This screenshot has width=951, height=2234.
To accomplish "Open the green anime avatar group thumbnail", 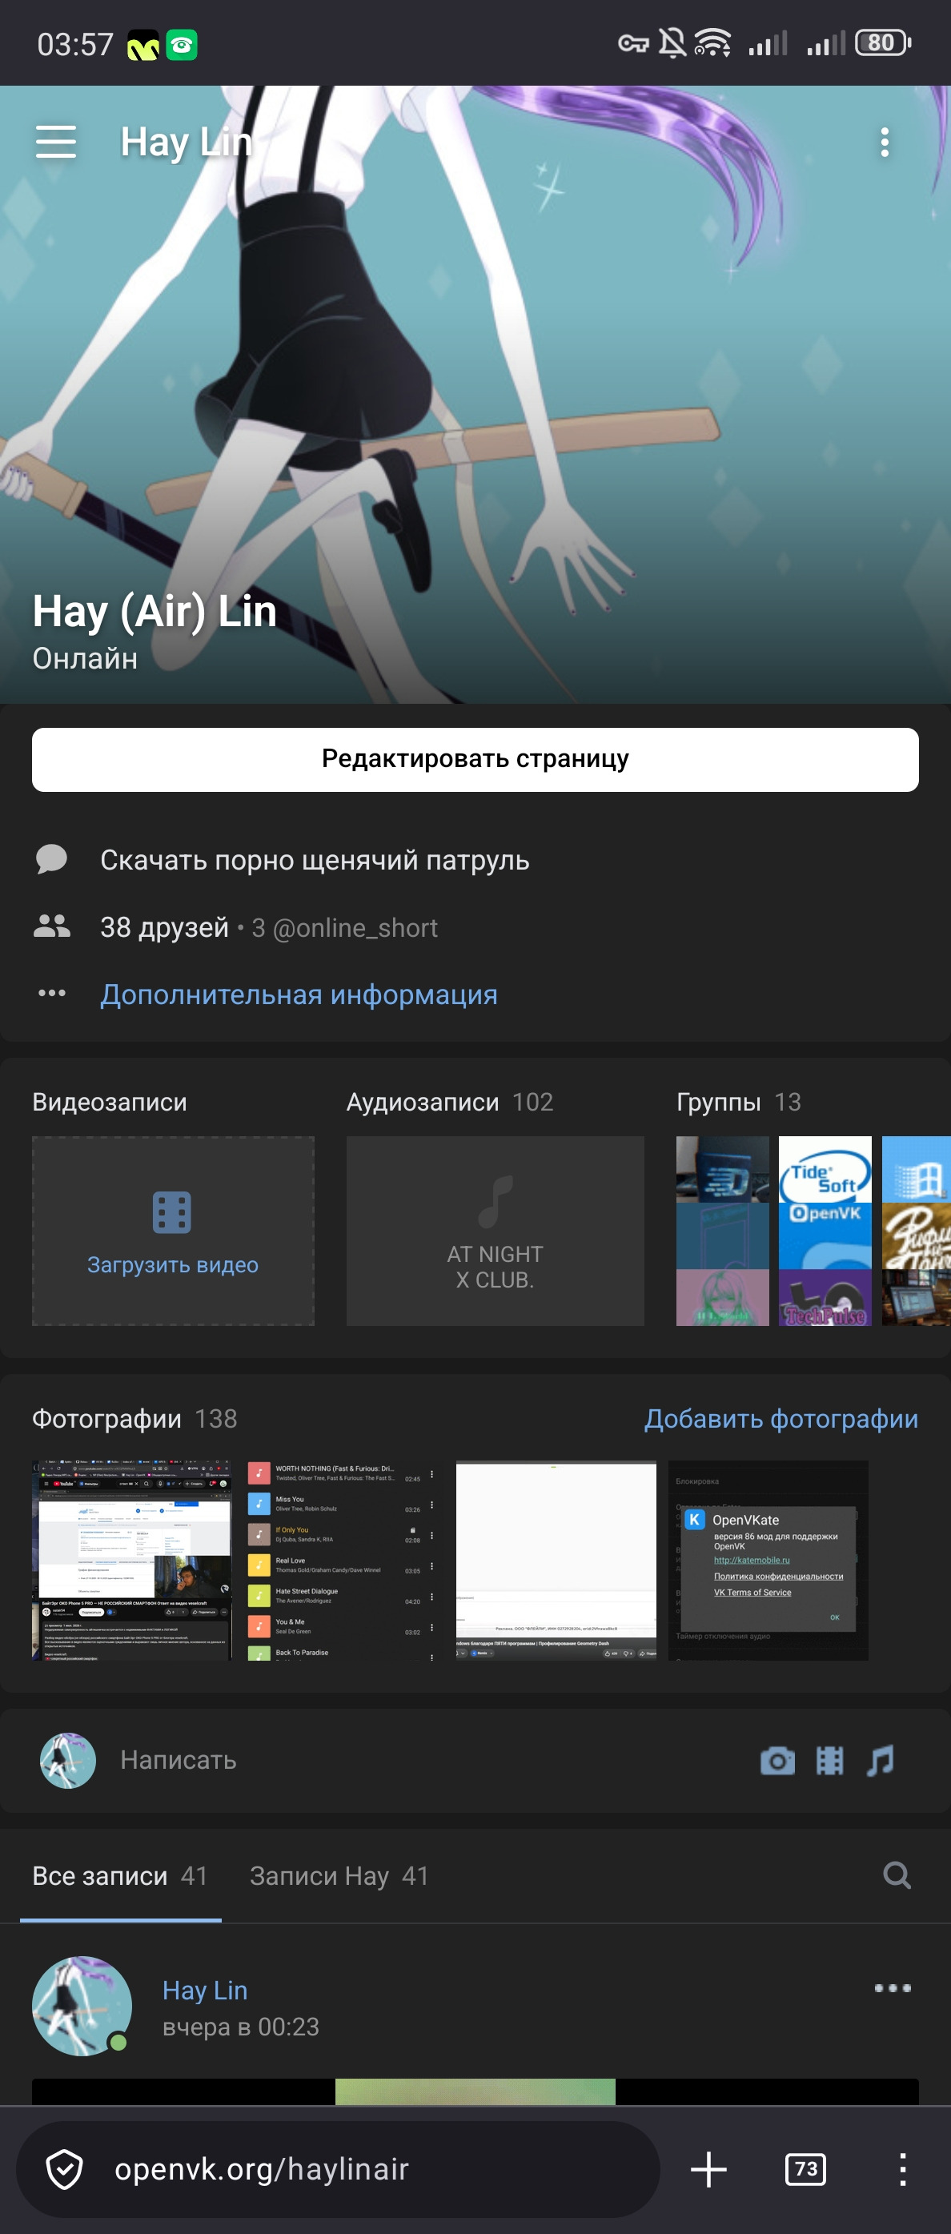I will point(722,1297).
